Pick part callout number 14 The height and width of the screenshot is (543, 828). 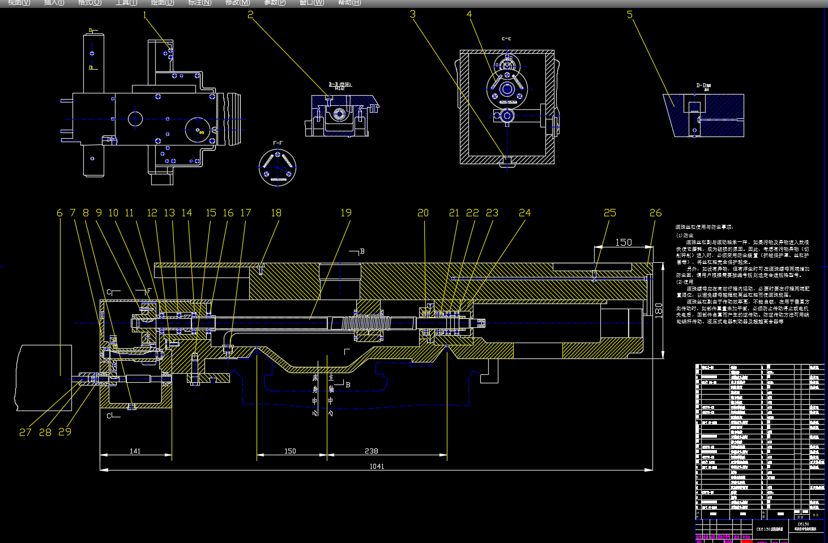click(187, 213)
